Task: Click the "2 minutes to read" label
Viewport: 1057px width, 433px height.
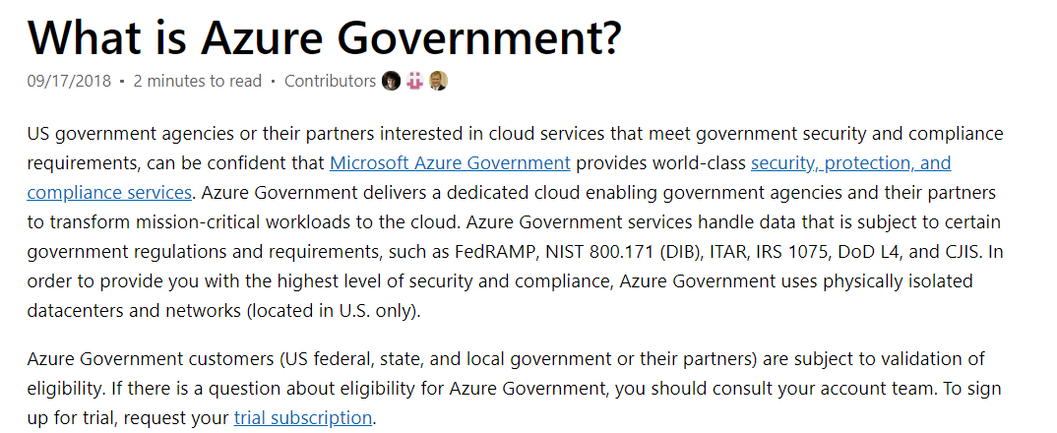Action: pos(197,81)
